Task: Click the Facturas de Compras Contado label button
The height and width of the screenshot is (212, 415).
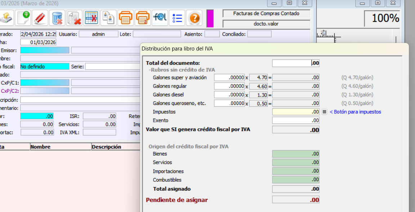Action: point(266,14)
